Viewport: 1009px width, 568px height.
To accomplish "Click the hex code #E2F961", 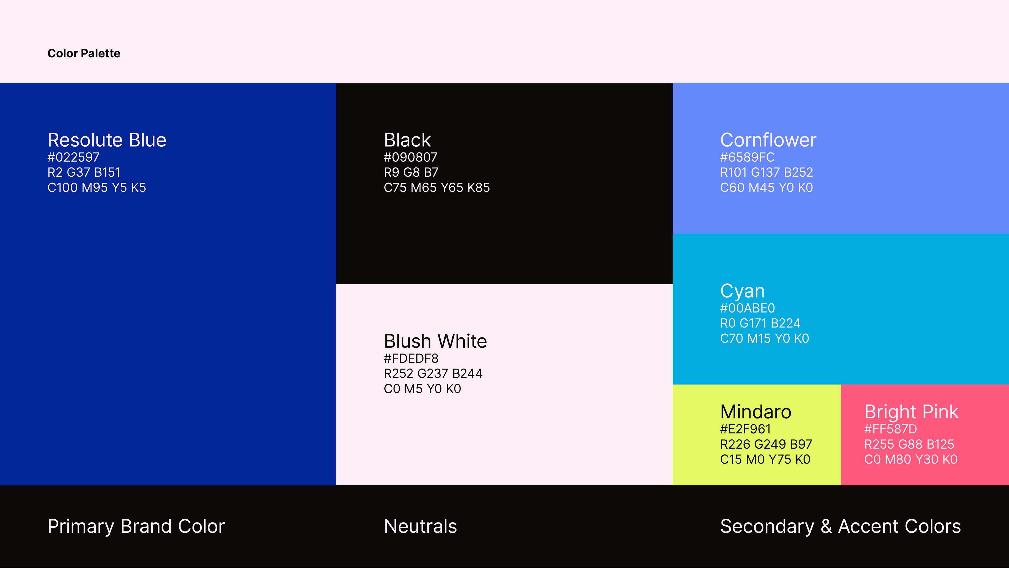I will 745,429.
